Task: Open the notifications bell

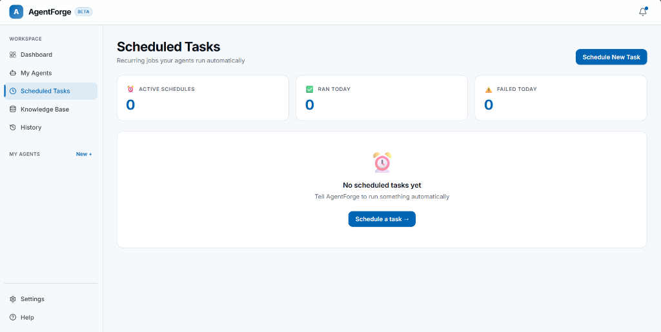Action: [x=642, y=12]
